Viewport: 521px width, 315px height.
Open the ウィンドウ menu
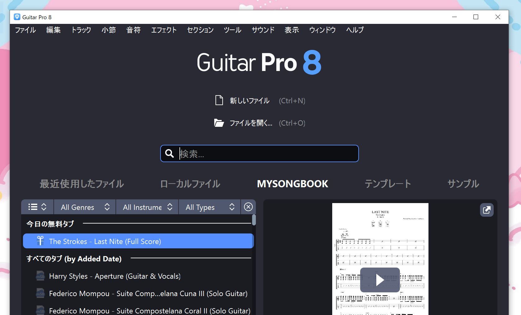click(x=323, y=30)
